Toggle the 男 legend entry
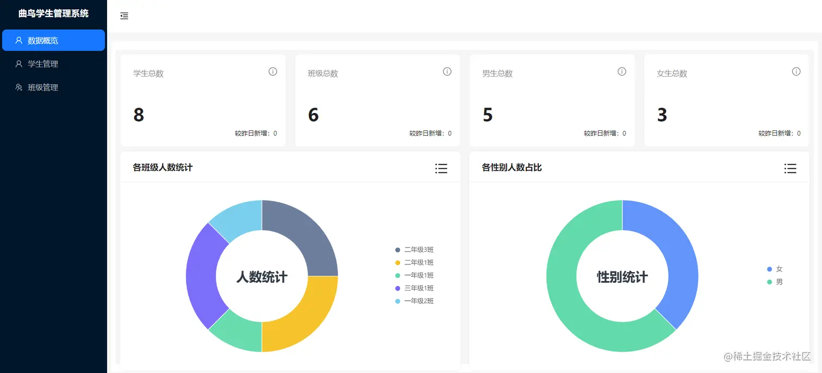Image resolution: width=822 pixels, height=373 pixels. [x=775, y=282]
